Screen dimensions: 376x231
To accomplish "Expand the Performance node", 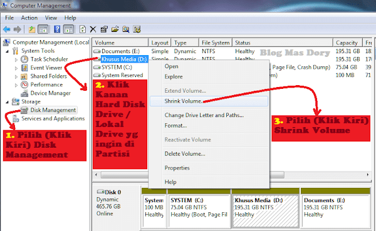I will pos(16,85).
